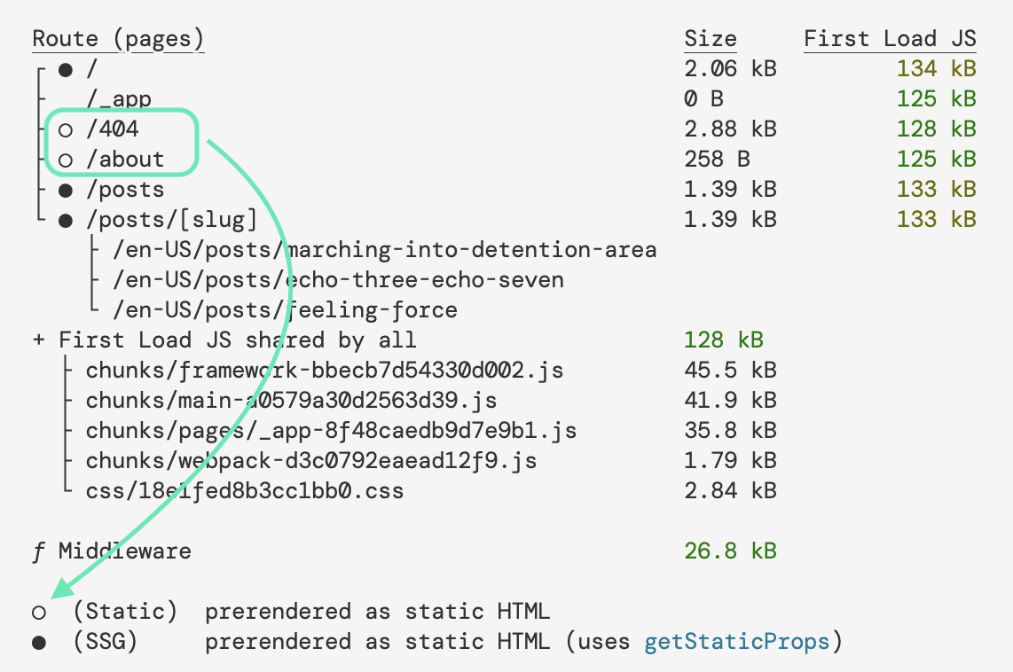
Task: Click the hollow circle in the Static legend
Action: 38,612
